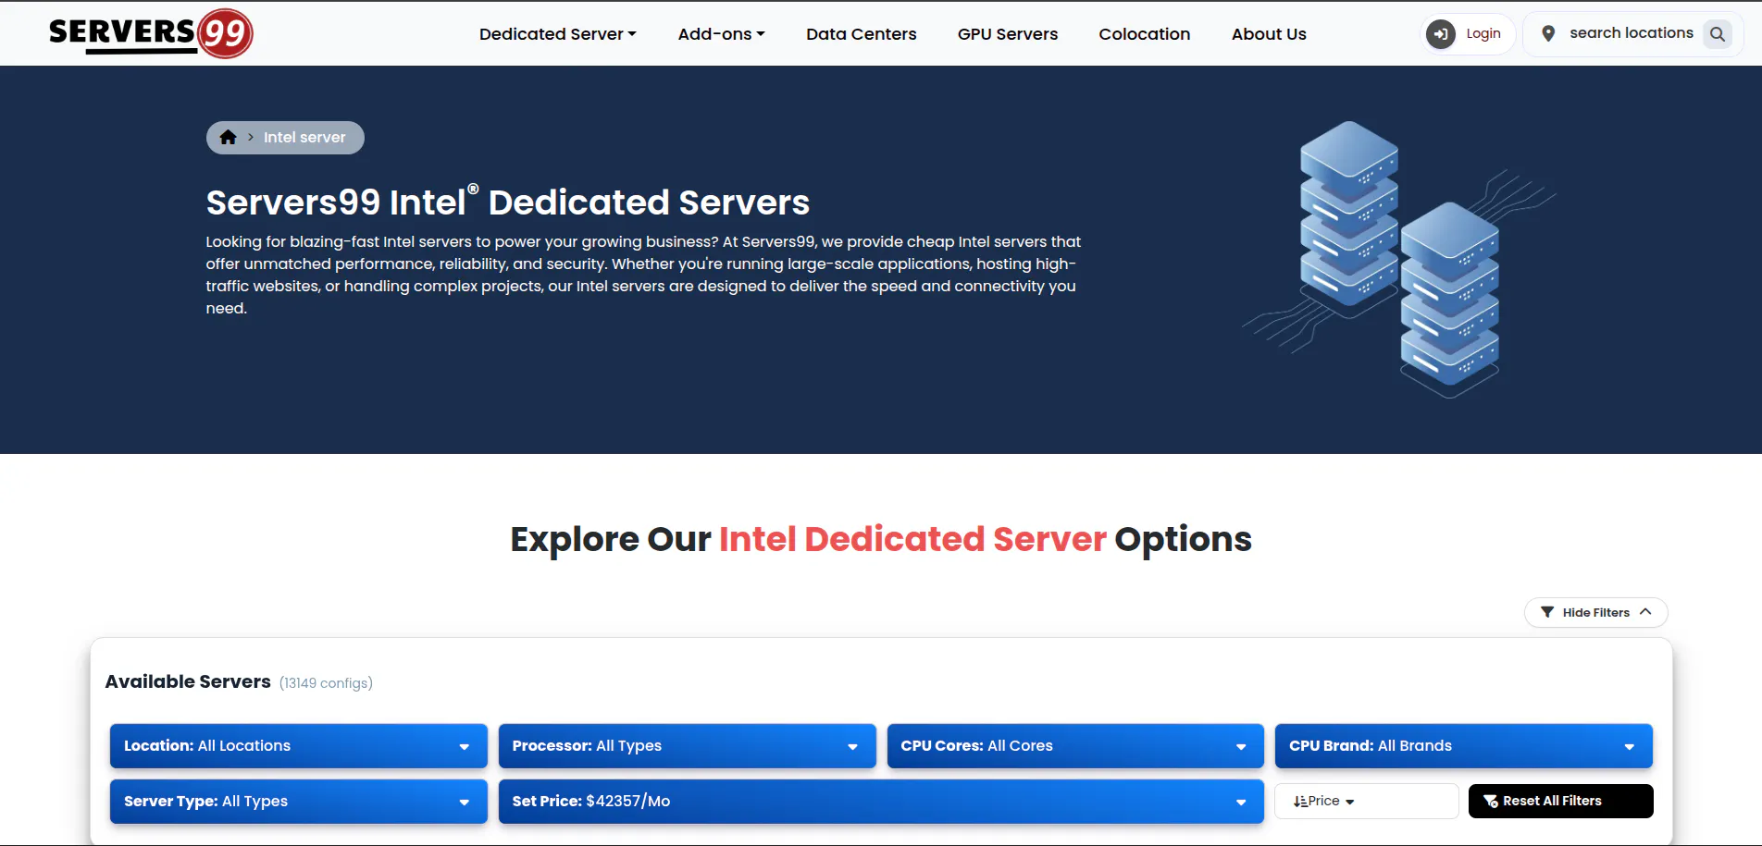1762x846 pixels.
Task: Click the 'Explore Our Intel Dedicated Server Options' heading
Action: click(881, 539)
